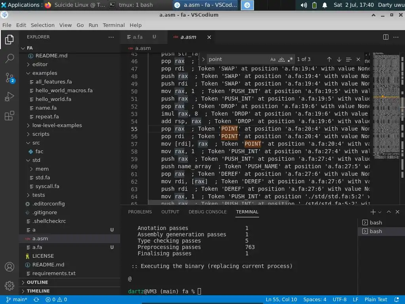Viewport: 405px width, 304px height.
Task: Switch to the PROBLEMS panel tab
Action: click(140, 212)
